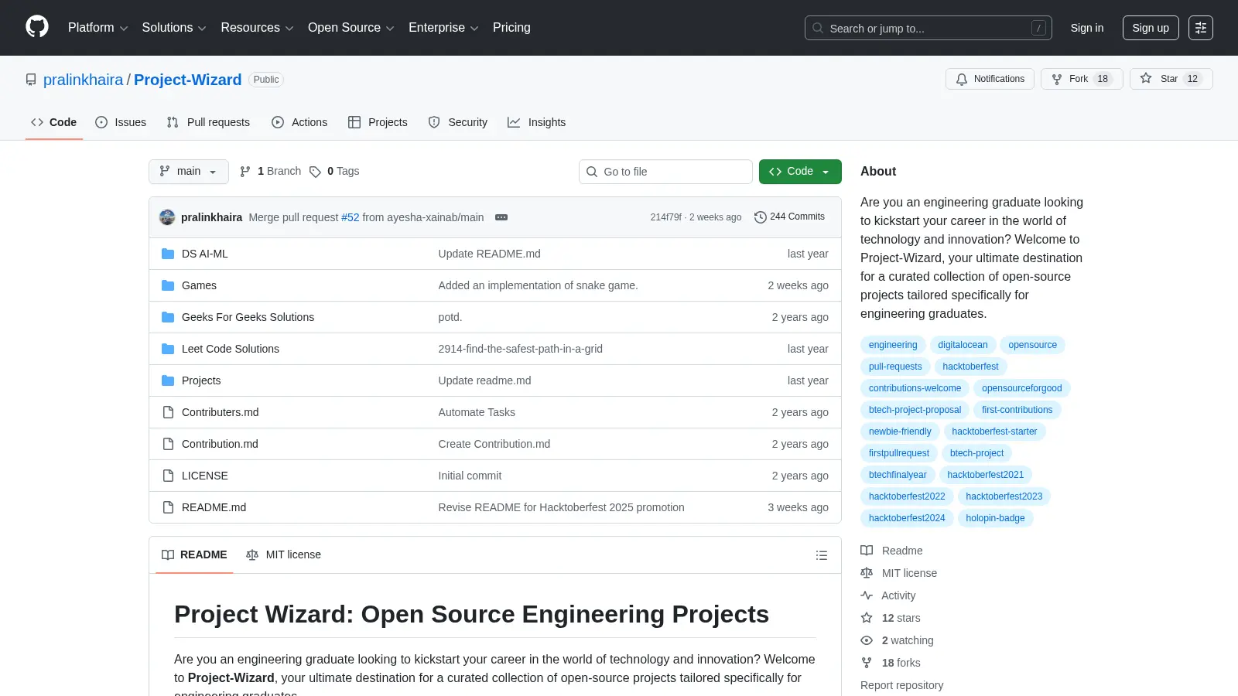
Task: Switch to the Issues tab
Action: click(121, 122)
